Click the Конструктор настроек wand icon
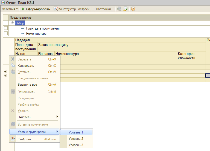 coord(56,9)
